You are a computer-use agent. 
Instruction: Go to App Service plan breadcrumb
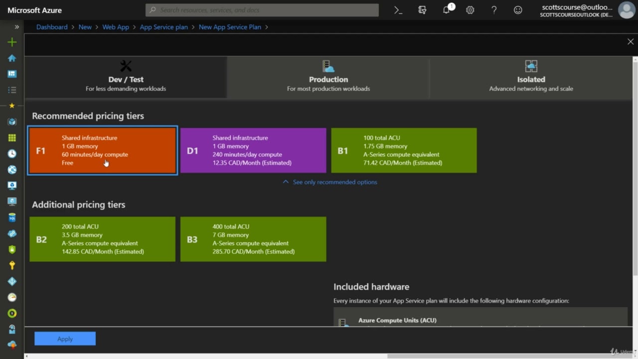pyautogui.click(x=164, y=27)
